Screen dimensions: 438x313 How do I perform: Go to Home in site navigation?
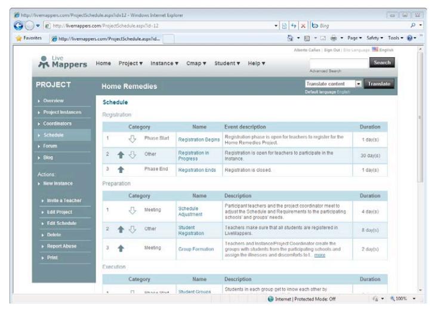103,63
